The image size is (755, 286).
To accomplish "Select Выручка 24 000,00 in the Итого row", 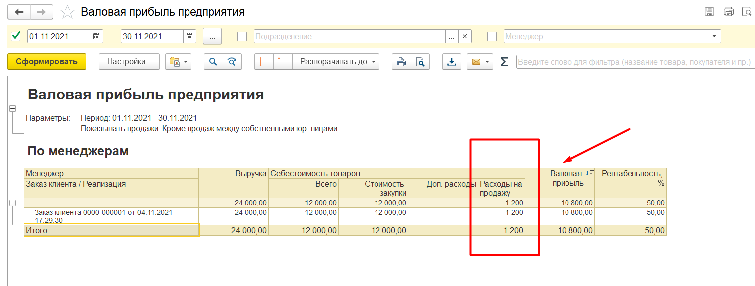I will pyautogui.click(x=233, y=230).
